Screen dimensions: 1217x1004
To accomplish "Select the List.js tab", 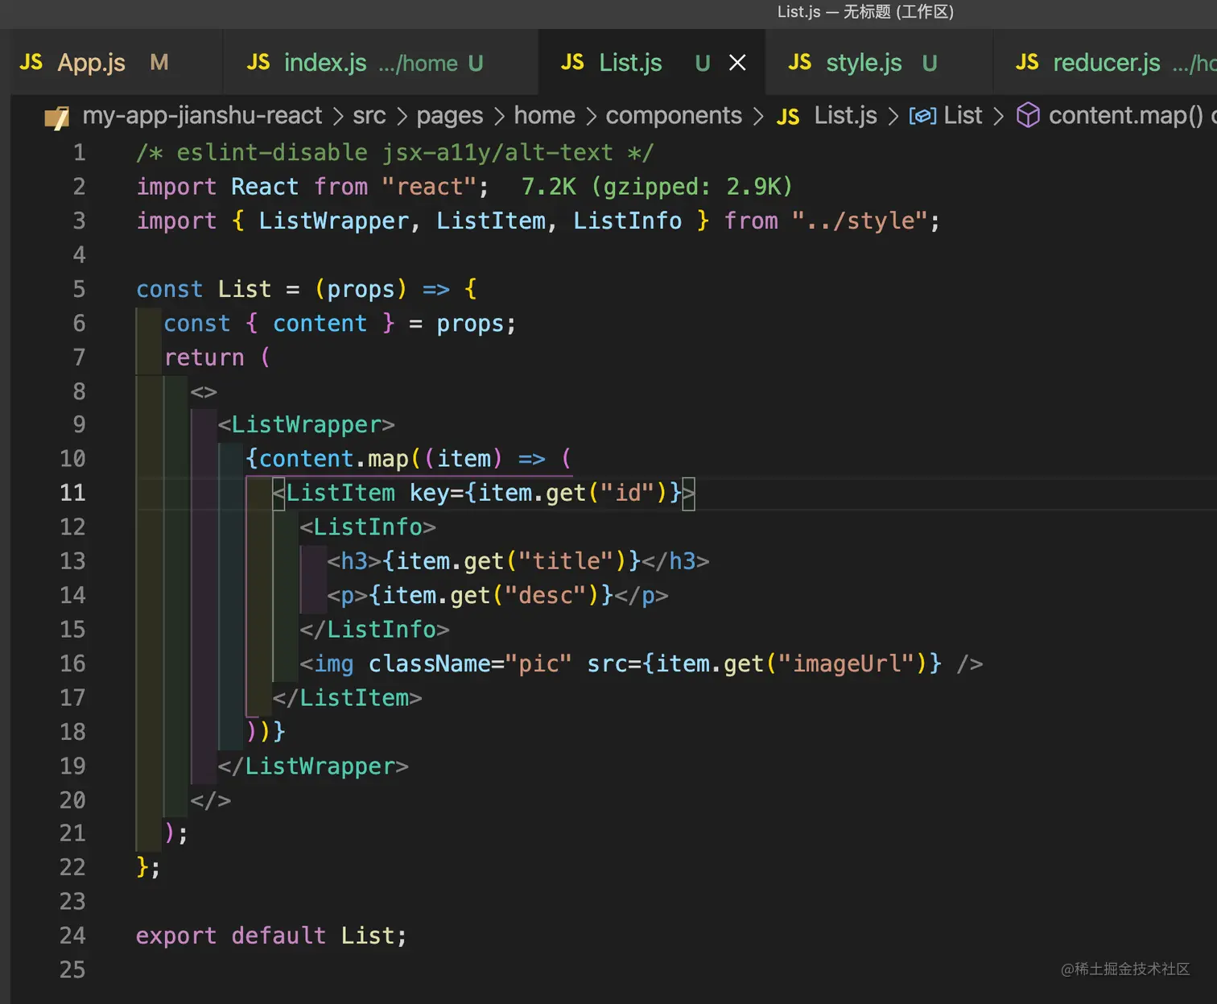I will [x=652, y=63].
